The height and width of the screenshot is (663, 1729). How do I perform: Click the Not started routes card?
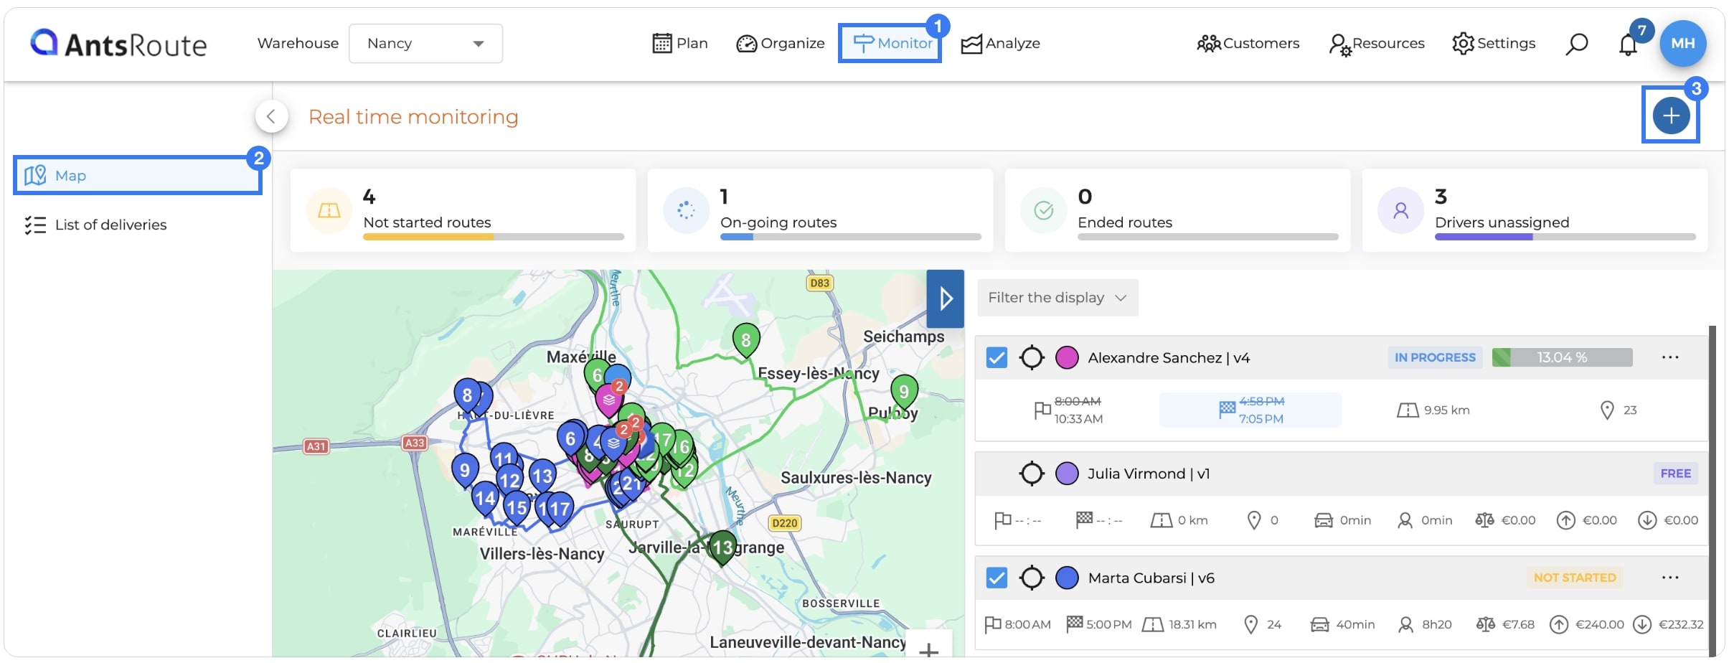(x=463, y=211)
